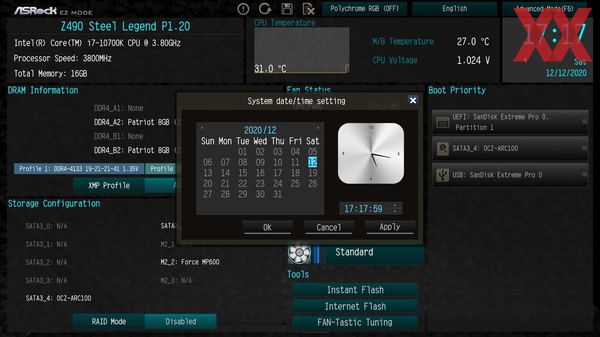Click the Boot Priority heading
Image resolution: width=600 pixels, height=337 pixels.
pyautogui.click(x=457, y=90)
